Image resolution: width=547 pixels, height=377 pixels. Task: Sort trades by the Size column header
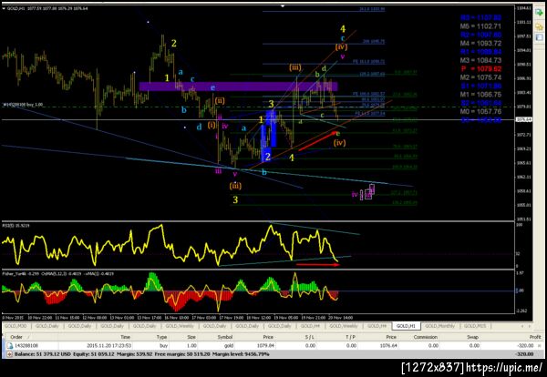click(x=191, y=337)
